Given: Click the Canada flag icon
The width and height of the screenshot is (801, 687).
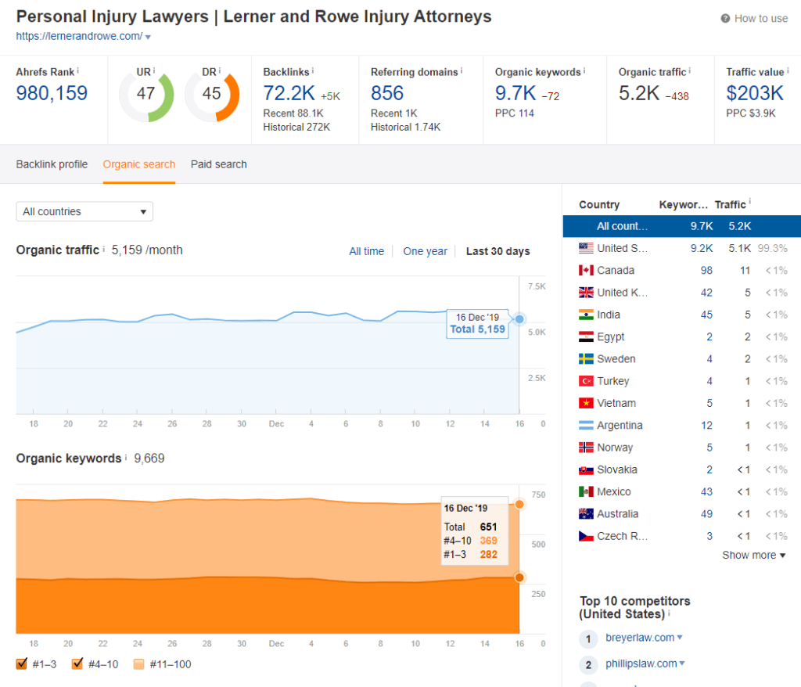Looking at the screenshot, I should tap(586, 271).
